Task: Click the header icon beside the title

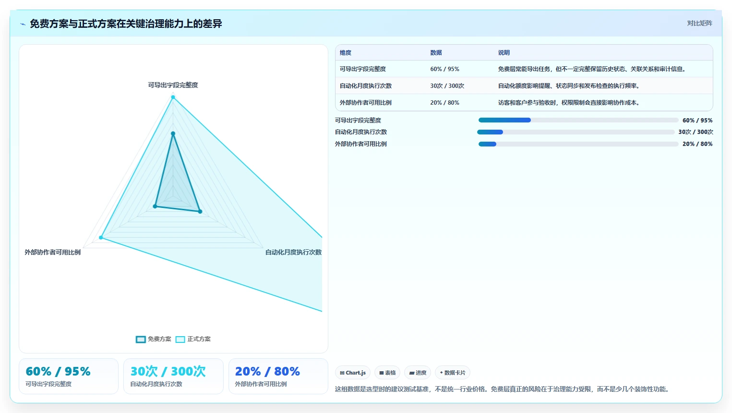Action: 23,24
